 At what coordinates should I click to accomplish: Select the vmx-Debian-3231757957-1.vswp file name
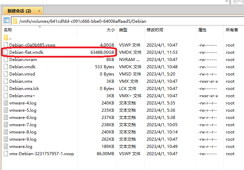[42, 154]
